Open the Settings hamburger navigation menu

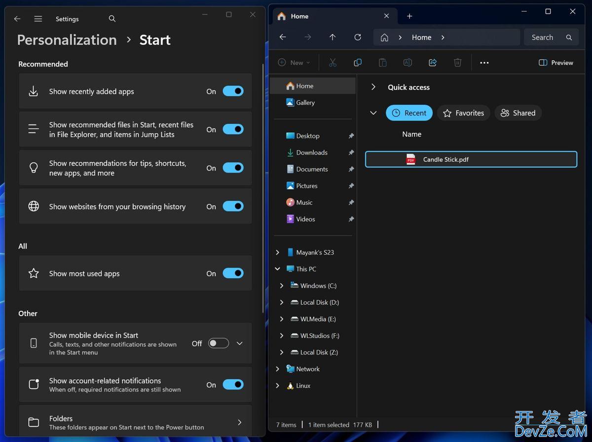(x=38, y=19)
